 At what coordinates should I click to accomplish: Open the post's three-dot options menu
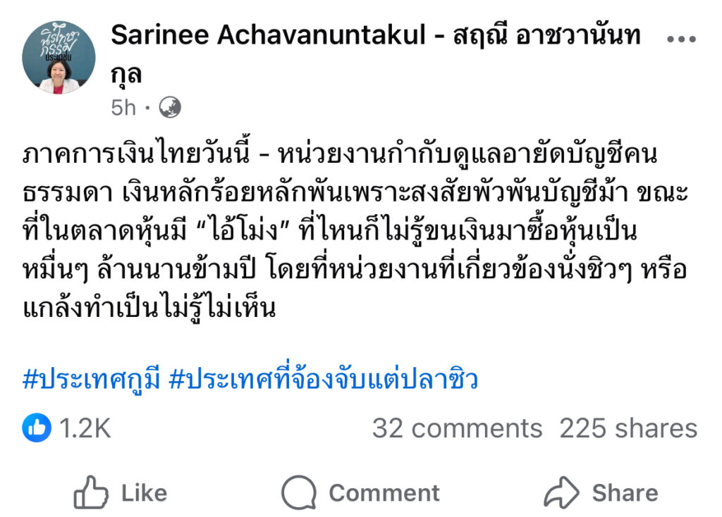pos(681,39)
